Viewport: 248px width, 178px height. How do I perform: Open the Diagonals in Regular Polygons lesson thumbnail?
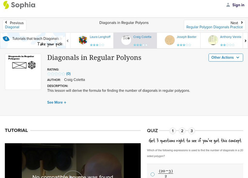[x=23, y=71]
